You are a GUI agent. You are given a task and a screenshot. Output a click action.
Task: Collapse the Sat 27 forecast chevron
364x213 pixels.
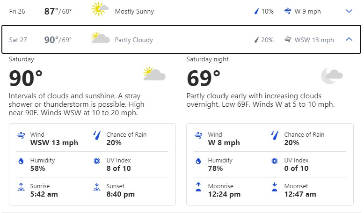[x=349, y=39]
